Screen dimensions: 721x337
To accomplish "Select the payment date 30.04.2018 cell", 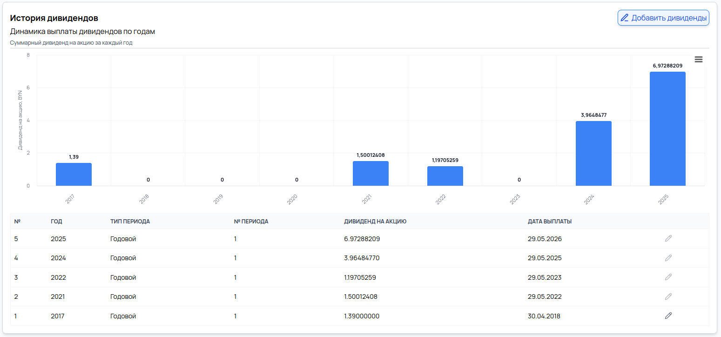I will (544, 316).
